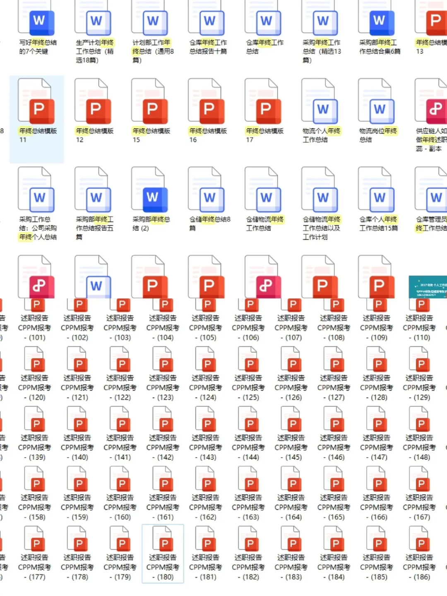447x596 pixels.
Task: Select the label 述职报告CPPM报考 - (144)
Action: [248, 447]
